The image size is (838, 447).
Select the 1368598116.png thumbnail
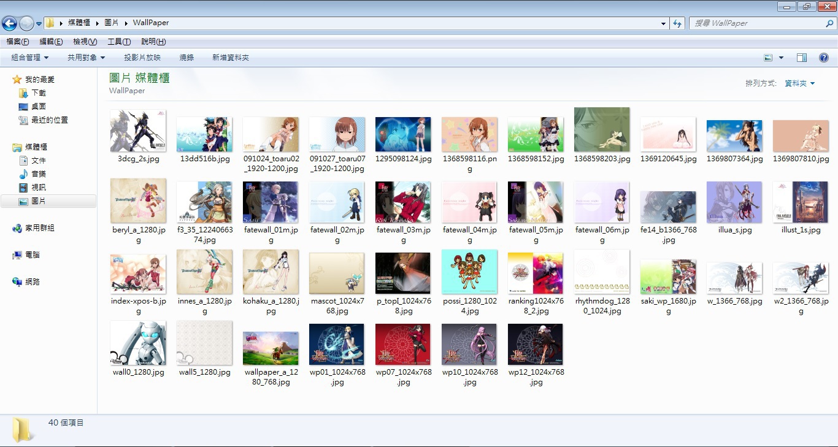tap(469, 134)
